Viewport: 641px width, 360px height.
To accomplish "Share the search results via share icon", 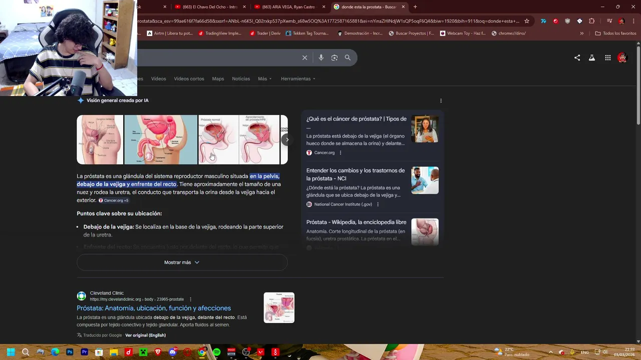I will pos(577,57).
